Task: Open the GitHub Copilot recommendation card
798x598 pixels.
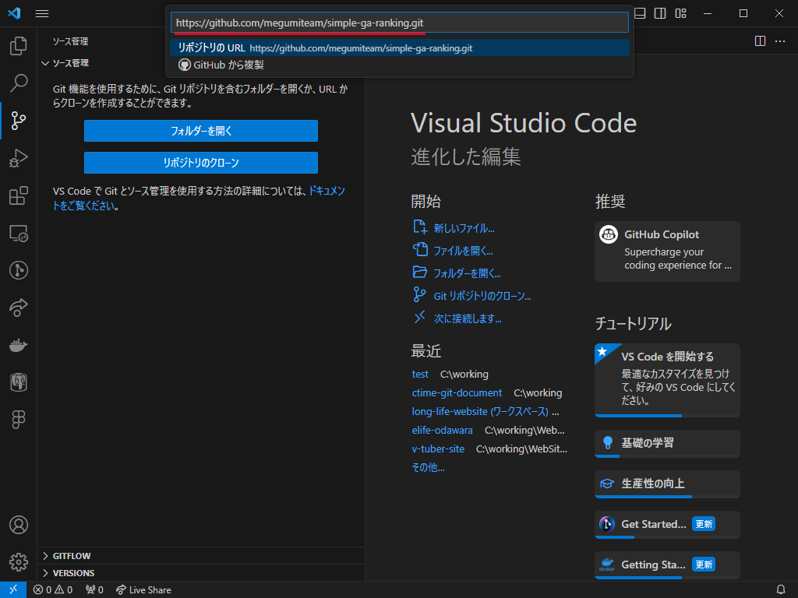Action: pos(667,252)
